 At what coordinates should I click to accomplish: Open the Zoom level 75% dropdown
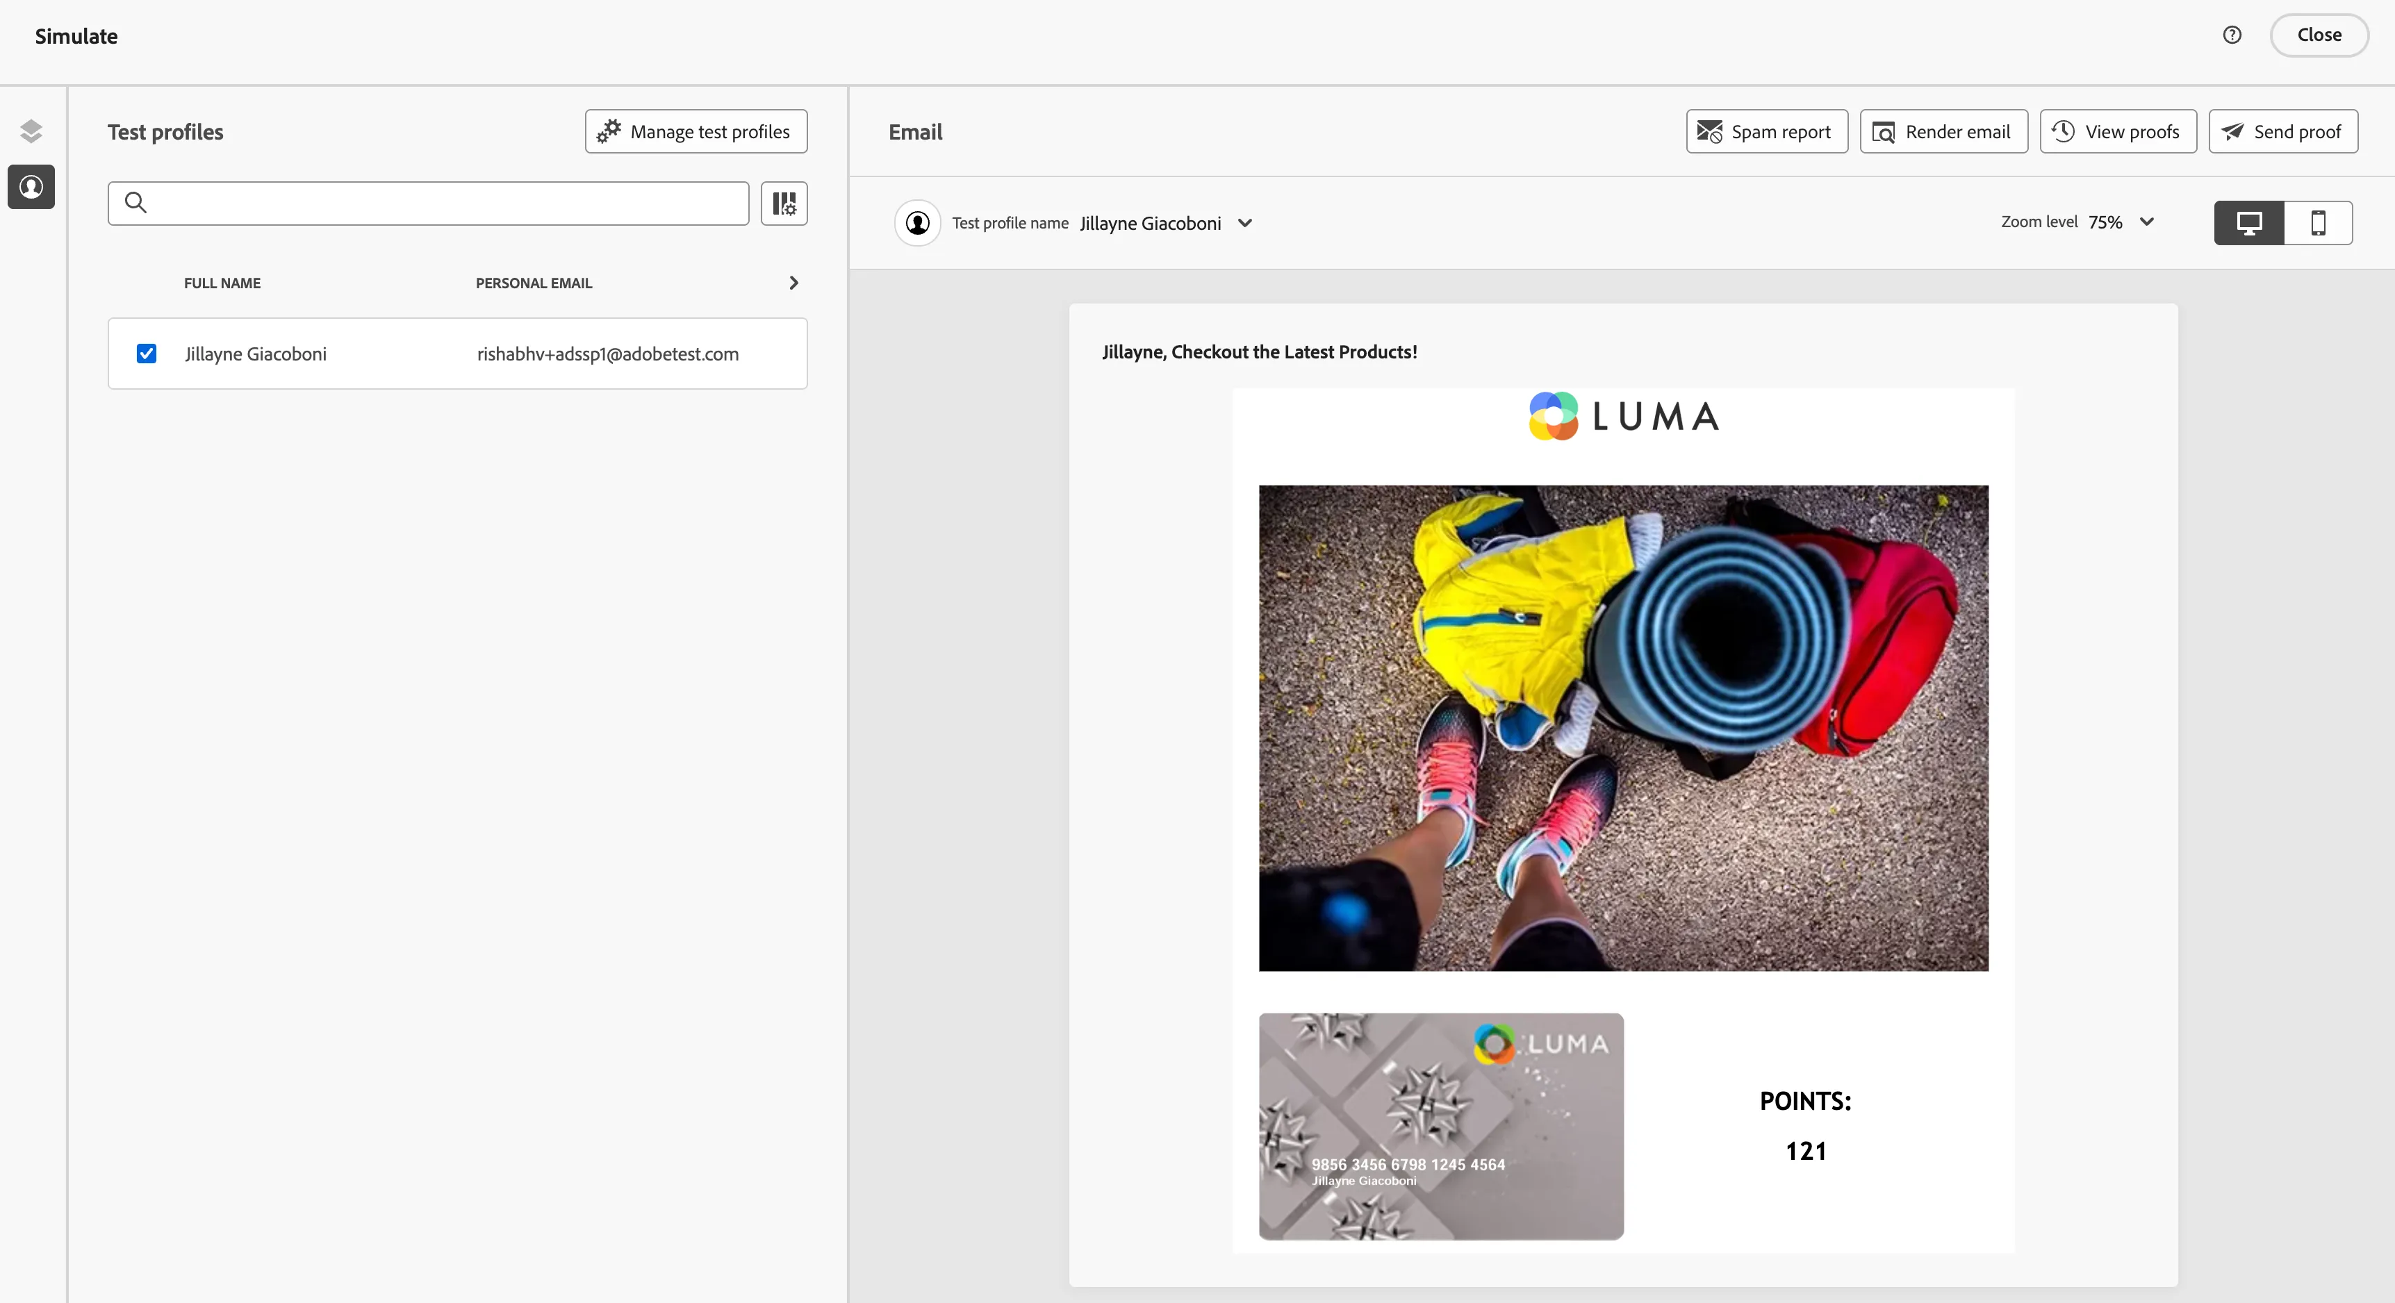coord(2147,222)
